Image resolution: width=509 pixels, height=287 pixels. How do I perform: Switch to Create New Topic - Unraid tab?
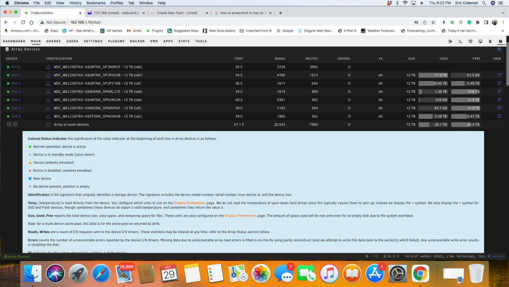[x=179, y=13]
